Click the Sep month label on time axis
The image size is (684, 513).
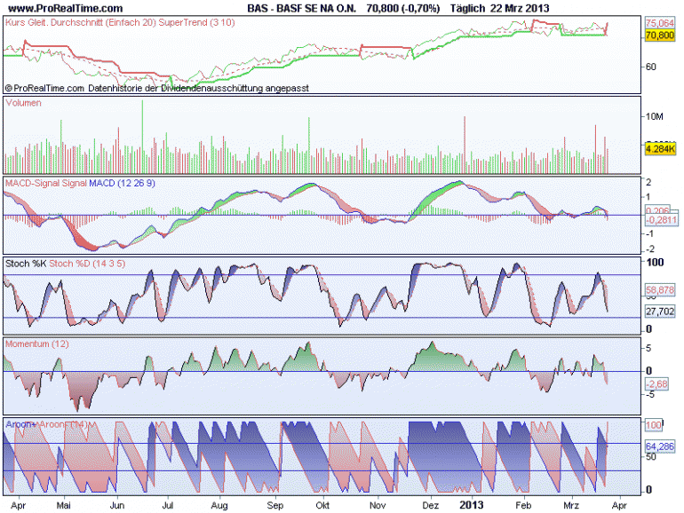(274, 505)
